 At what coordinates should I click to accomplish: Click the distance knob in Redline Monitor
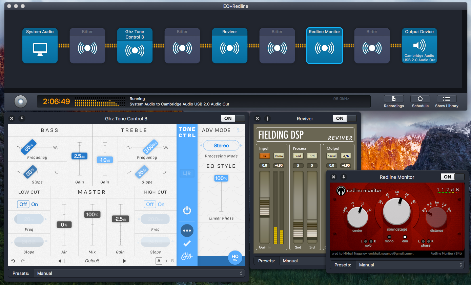(436, 217)
